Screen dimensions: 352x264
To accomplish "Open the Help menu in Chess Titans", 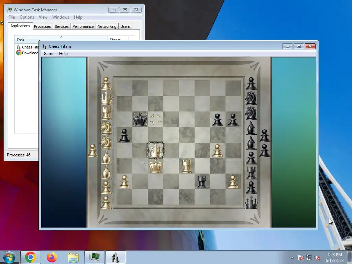I will (x=63, y=53).
